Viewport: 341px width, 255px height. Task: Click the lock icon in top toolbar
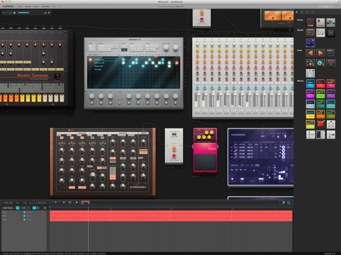click(x=45, y=12)
